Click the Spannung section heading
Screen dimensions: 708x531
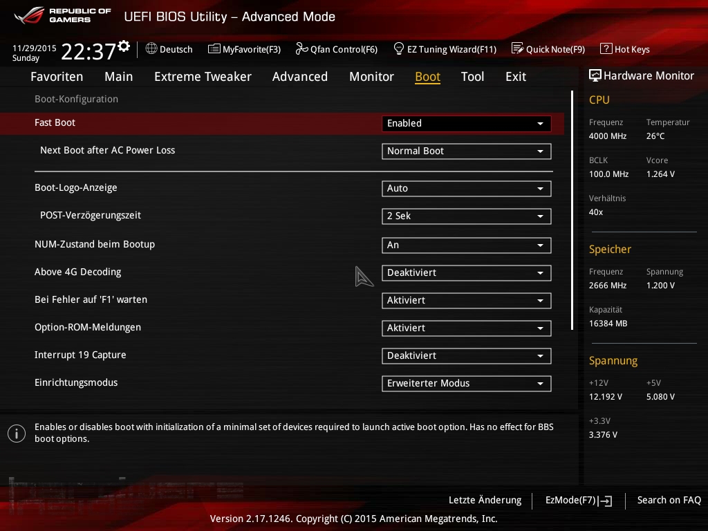click(613, 360)
